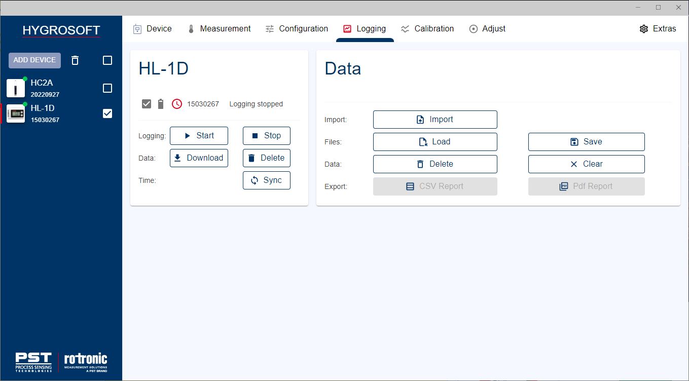Click the rotronic logo
Screen dimensions: 689x381
point(86,362)
